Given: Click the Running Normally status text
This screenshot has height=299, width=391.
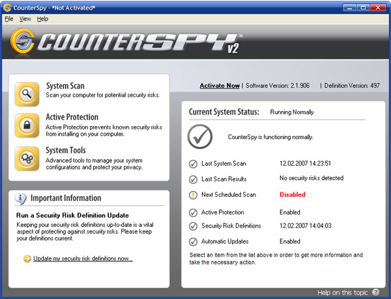Looking at the screenshot, I should point(292,112).
